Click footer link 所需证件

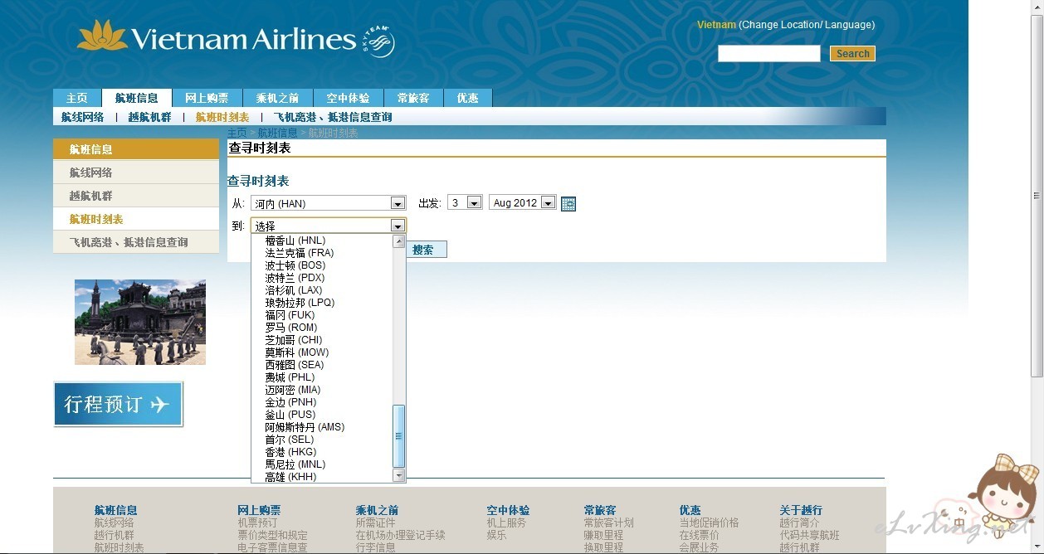click(x=376, y=522)
